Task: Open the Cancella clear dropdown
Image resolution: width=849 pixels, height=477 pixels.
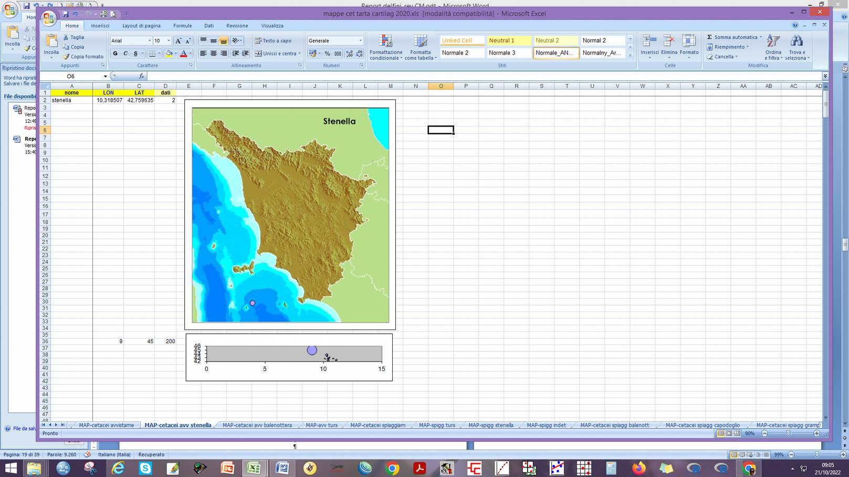Action: tap(722, 57)
